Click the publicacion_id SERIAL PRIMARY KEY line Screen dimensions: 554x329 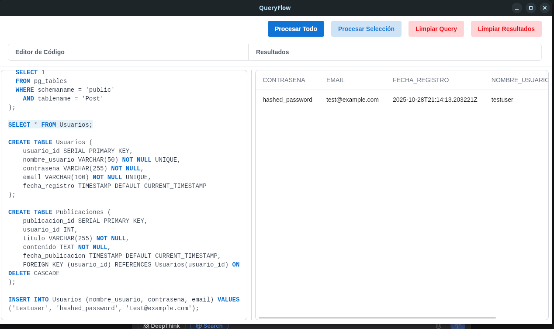[x=85, y=221]
